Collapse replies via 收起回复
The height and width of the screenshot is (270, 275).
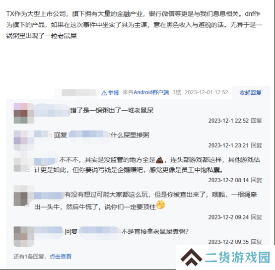[251, 93]
